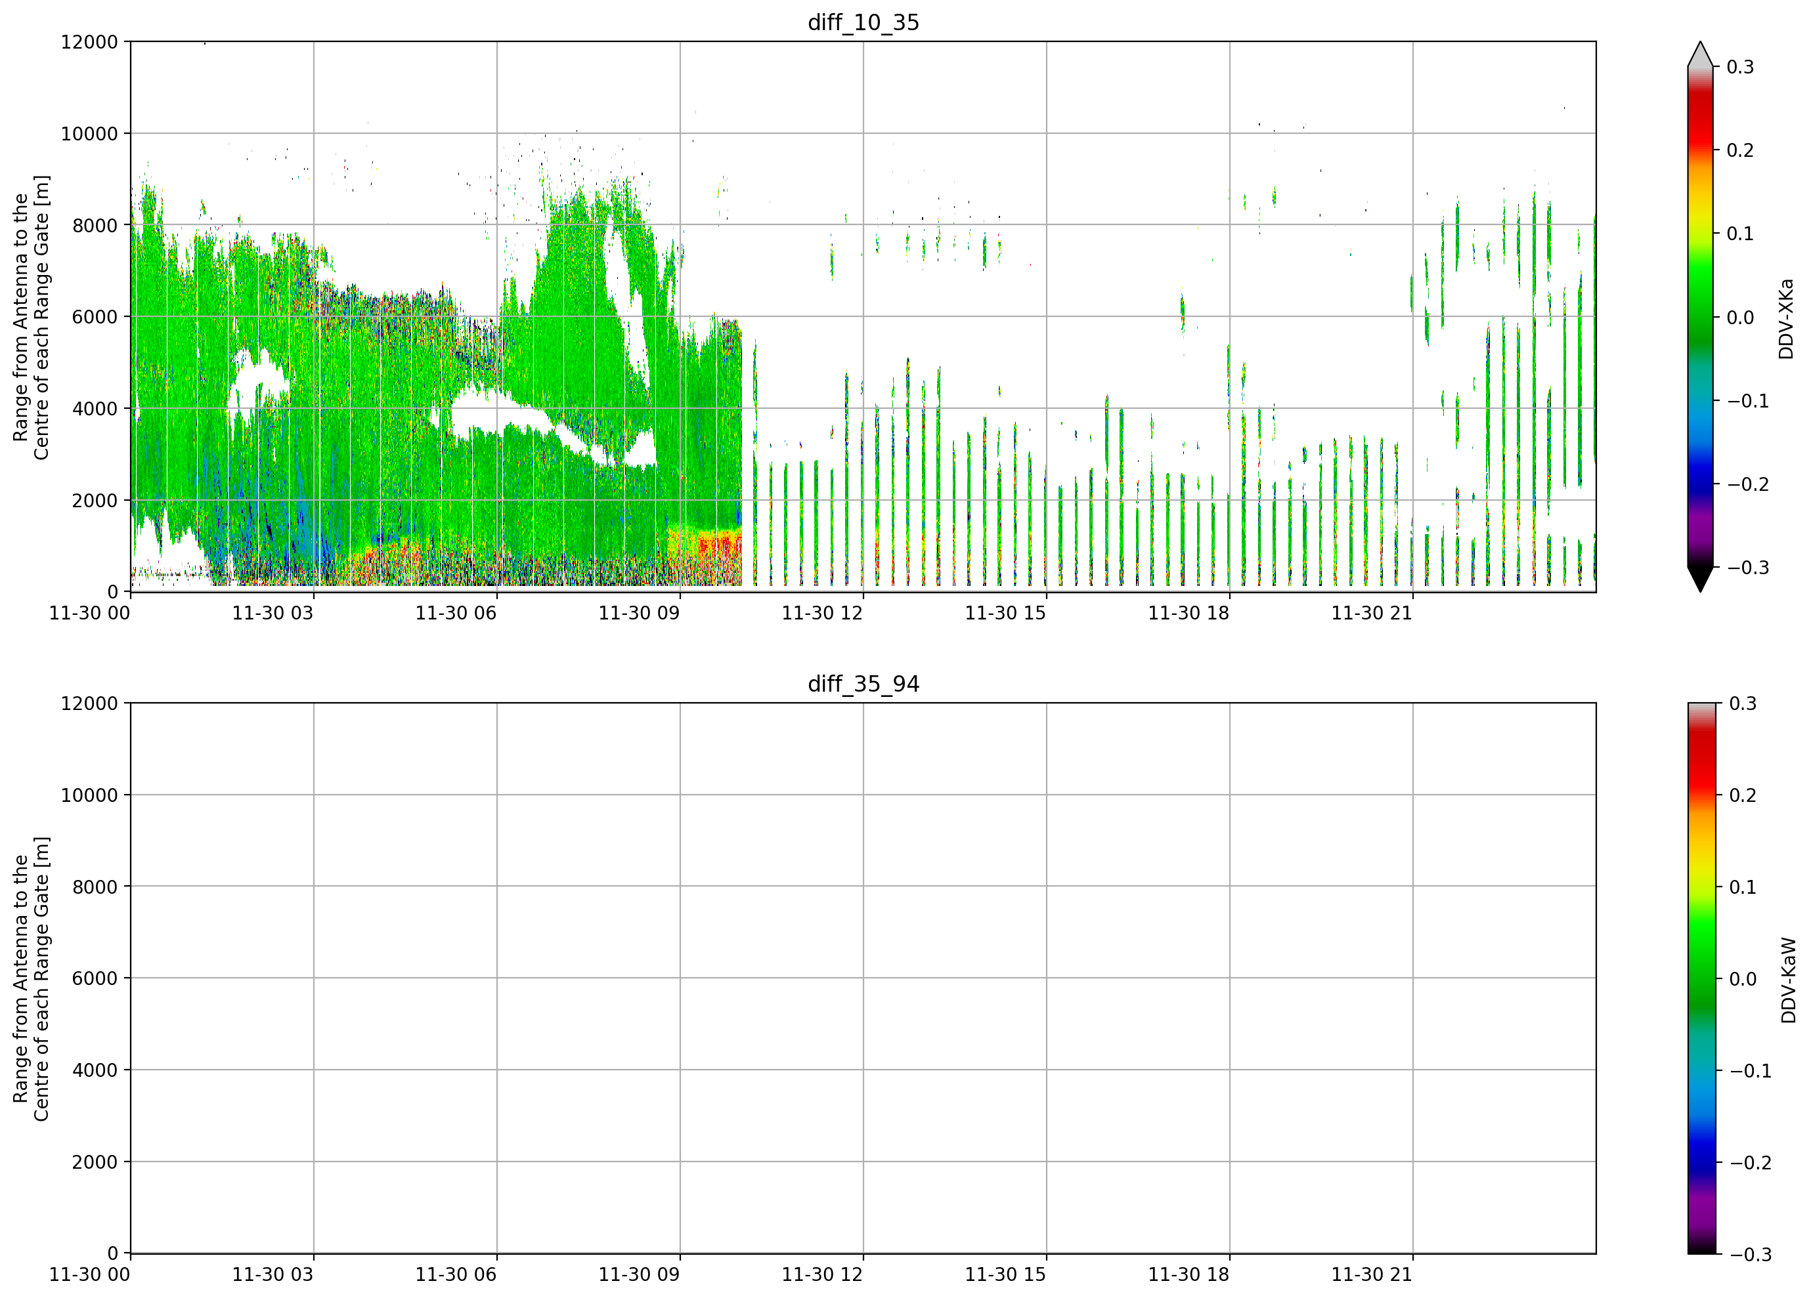Click the 12000 y-tick of diff_10_35 plot

pos(89,41)
